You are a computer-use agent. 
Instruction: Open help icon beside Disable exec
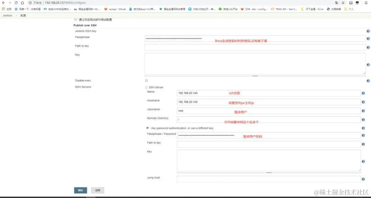pyautogui.click(x=368, y=81)
